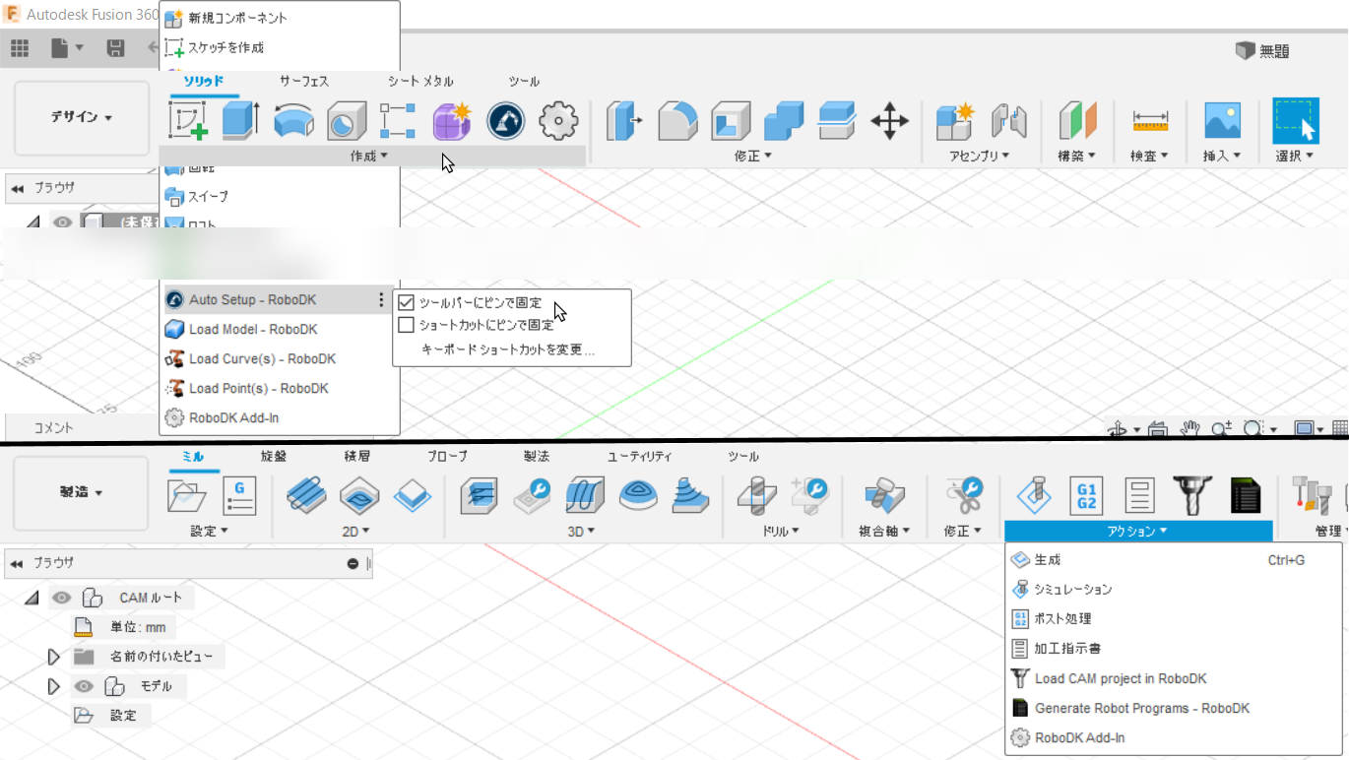
Task: Click 新規コンポーネント in the create menu
Action: 281,18
